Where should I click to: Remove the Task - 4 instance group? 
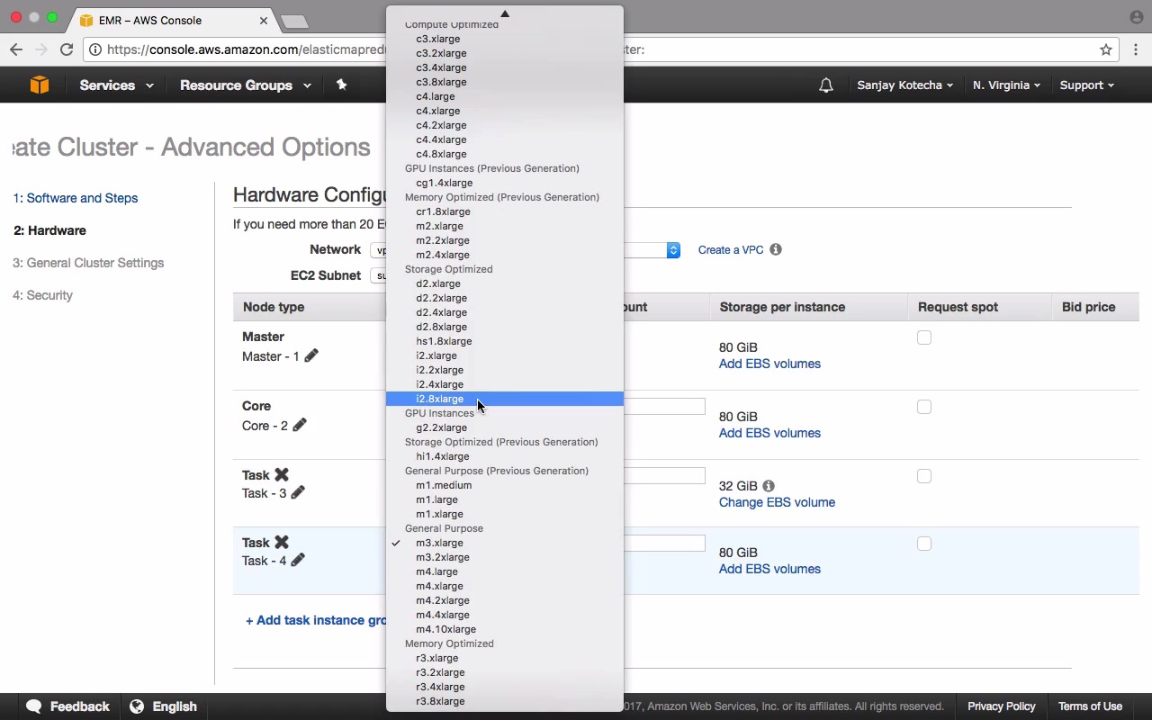coord(282,542)
